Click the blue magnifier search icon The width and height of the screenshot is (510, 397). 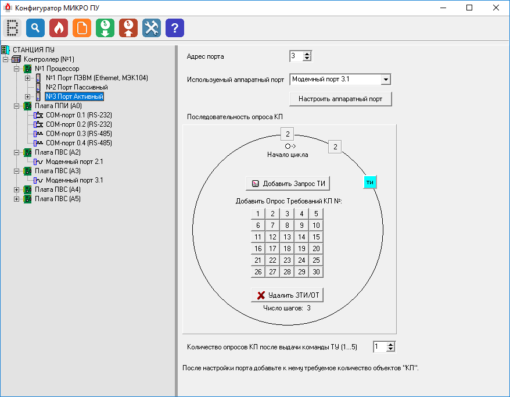36,28
